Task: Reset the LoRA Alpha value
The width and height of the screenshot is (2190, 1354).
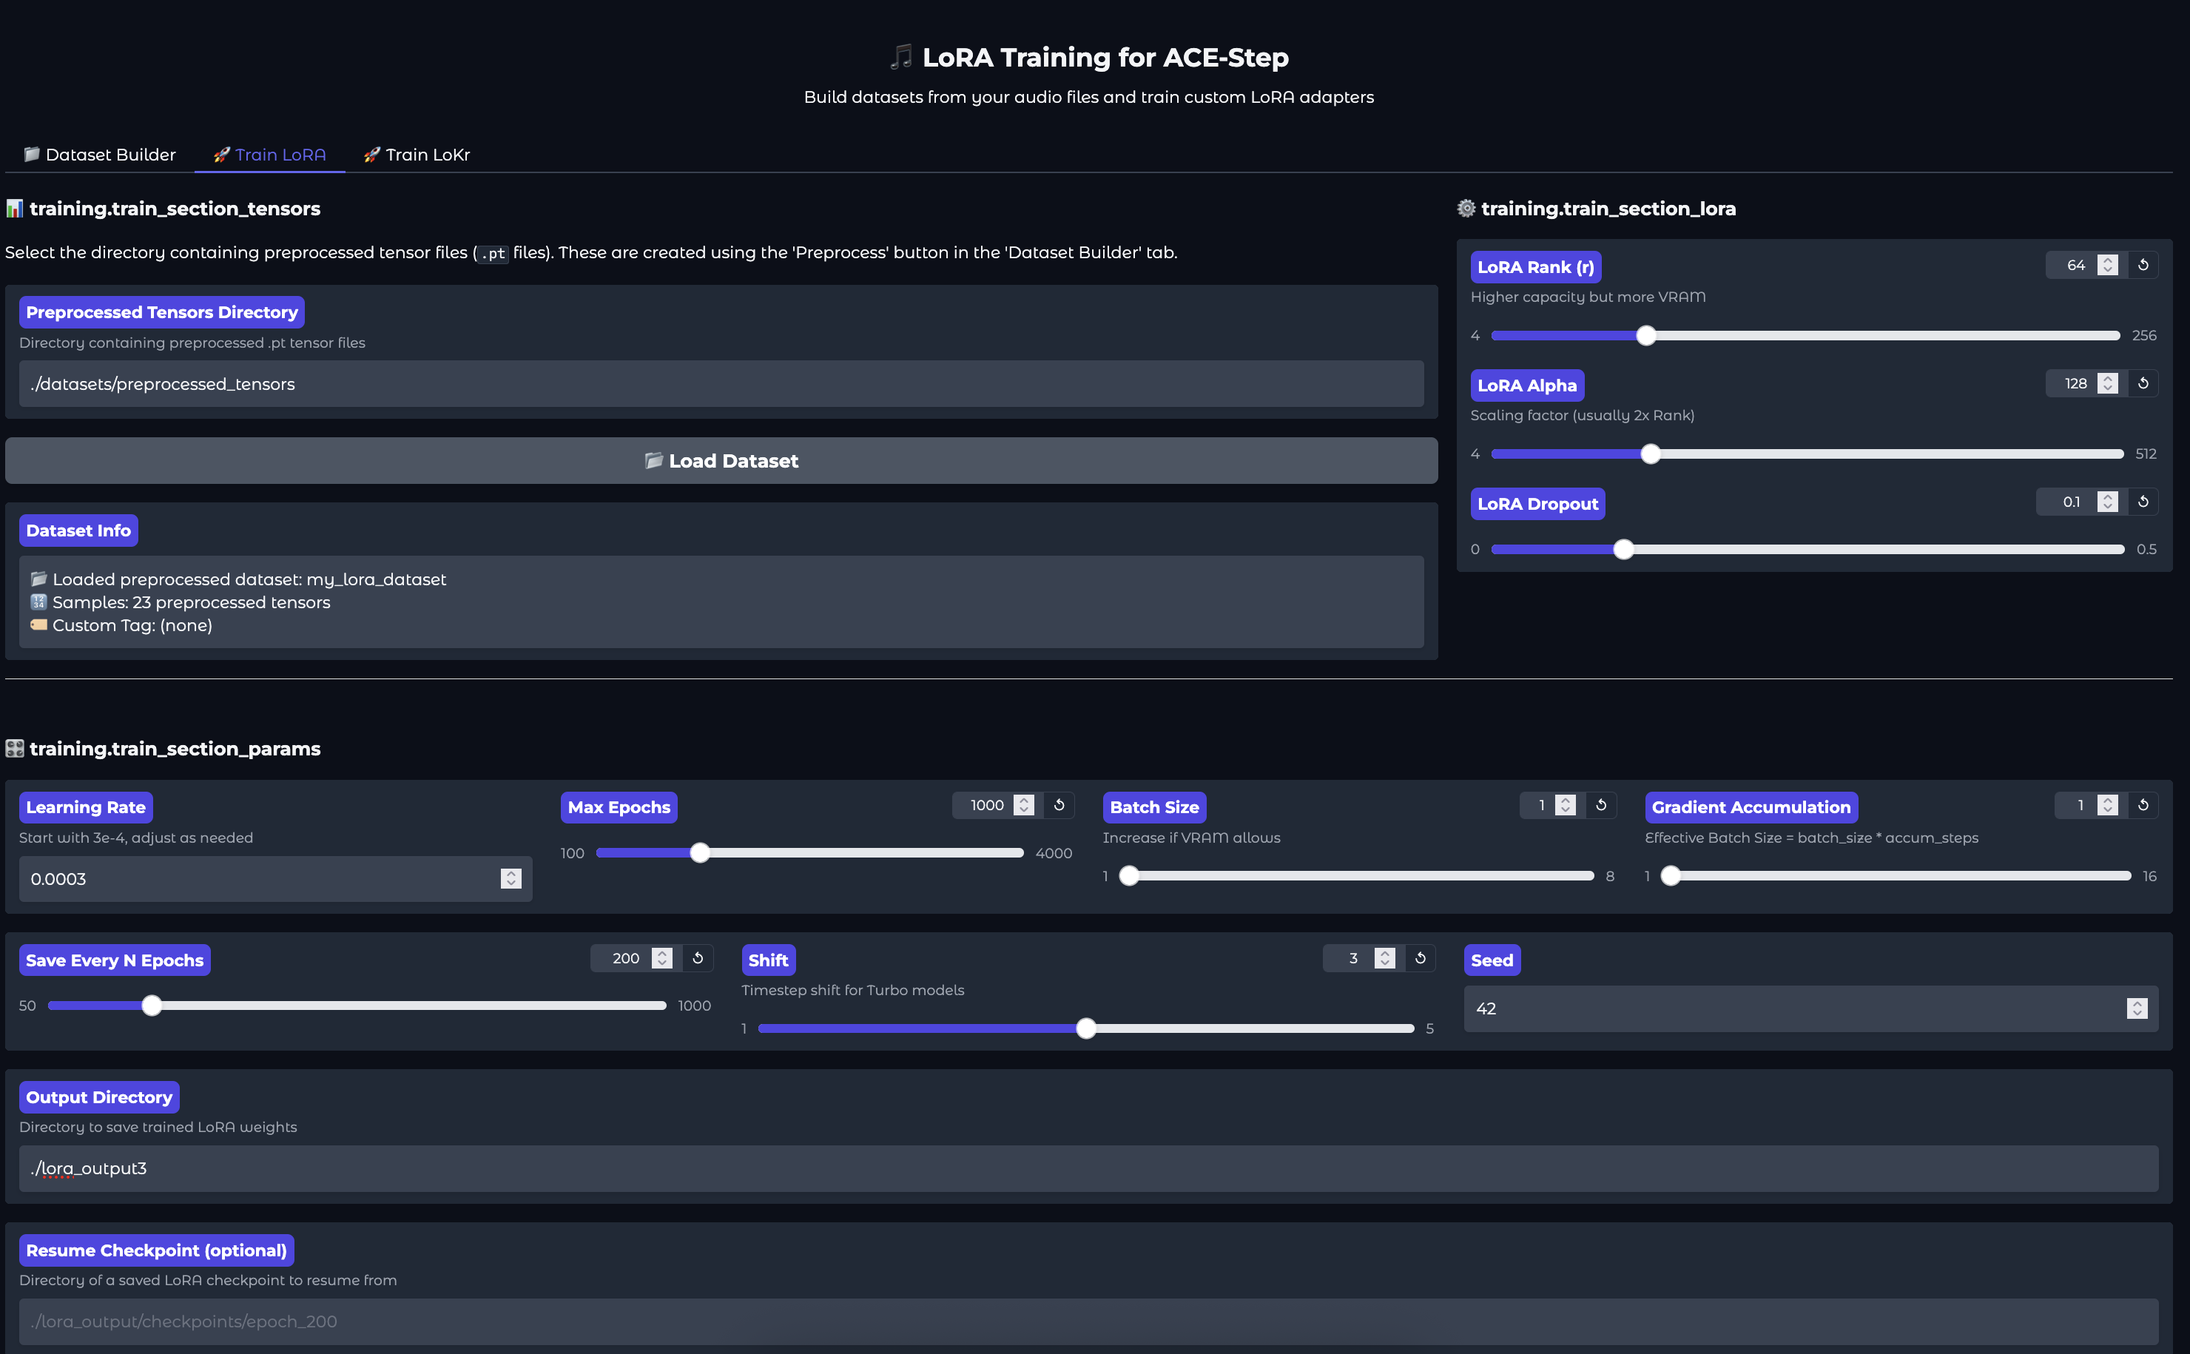Action: tap(2143, 383)
